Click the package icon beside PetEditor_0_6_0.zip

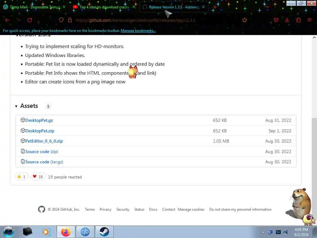(x=23, y=141)
